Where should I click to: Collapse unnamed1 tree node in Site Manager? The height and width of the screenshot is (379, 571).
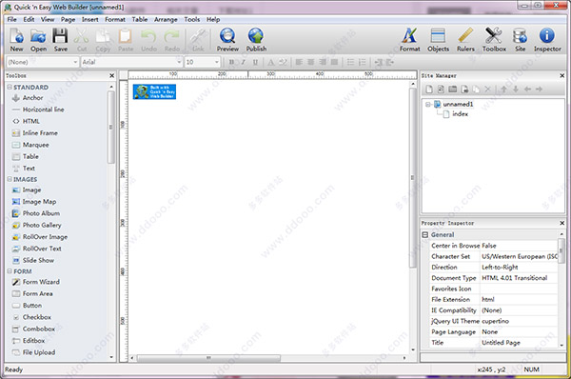click(428, 105)
